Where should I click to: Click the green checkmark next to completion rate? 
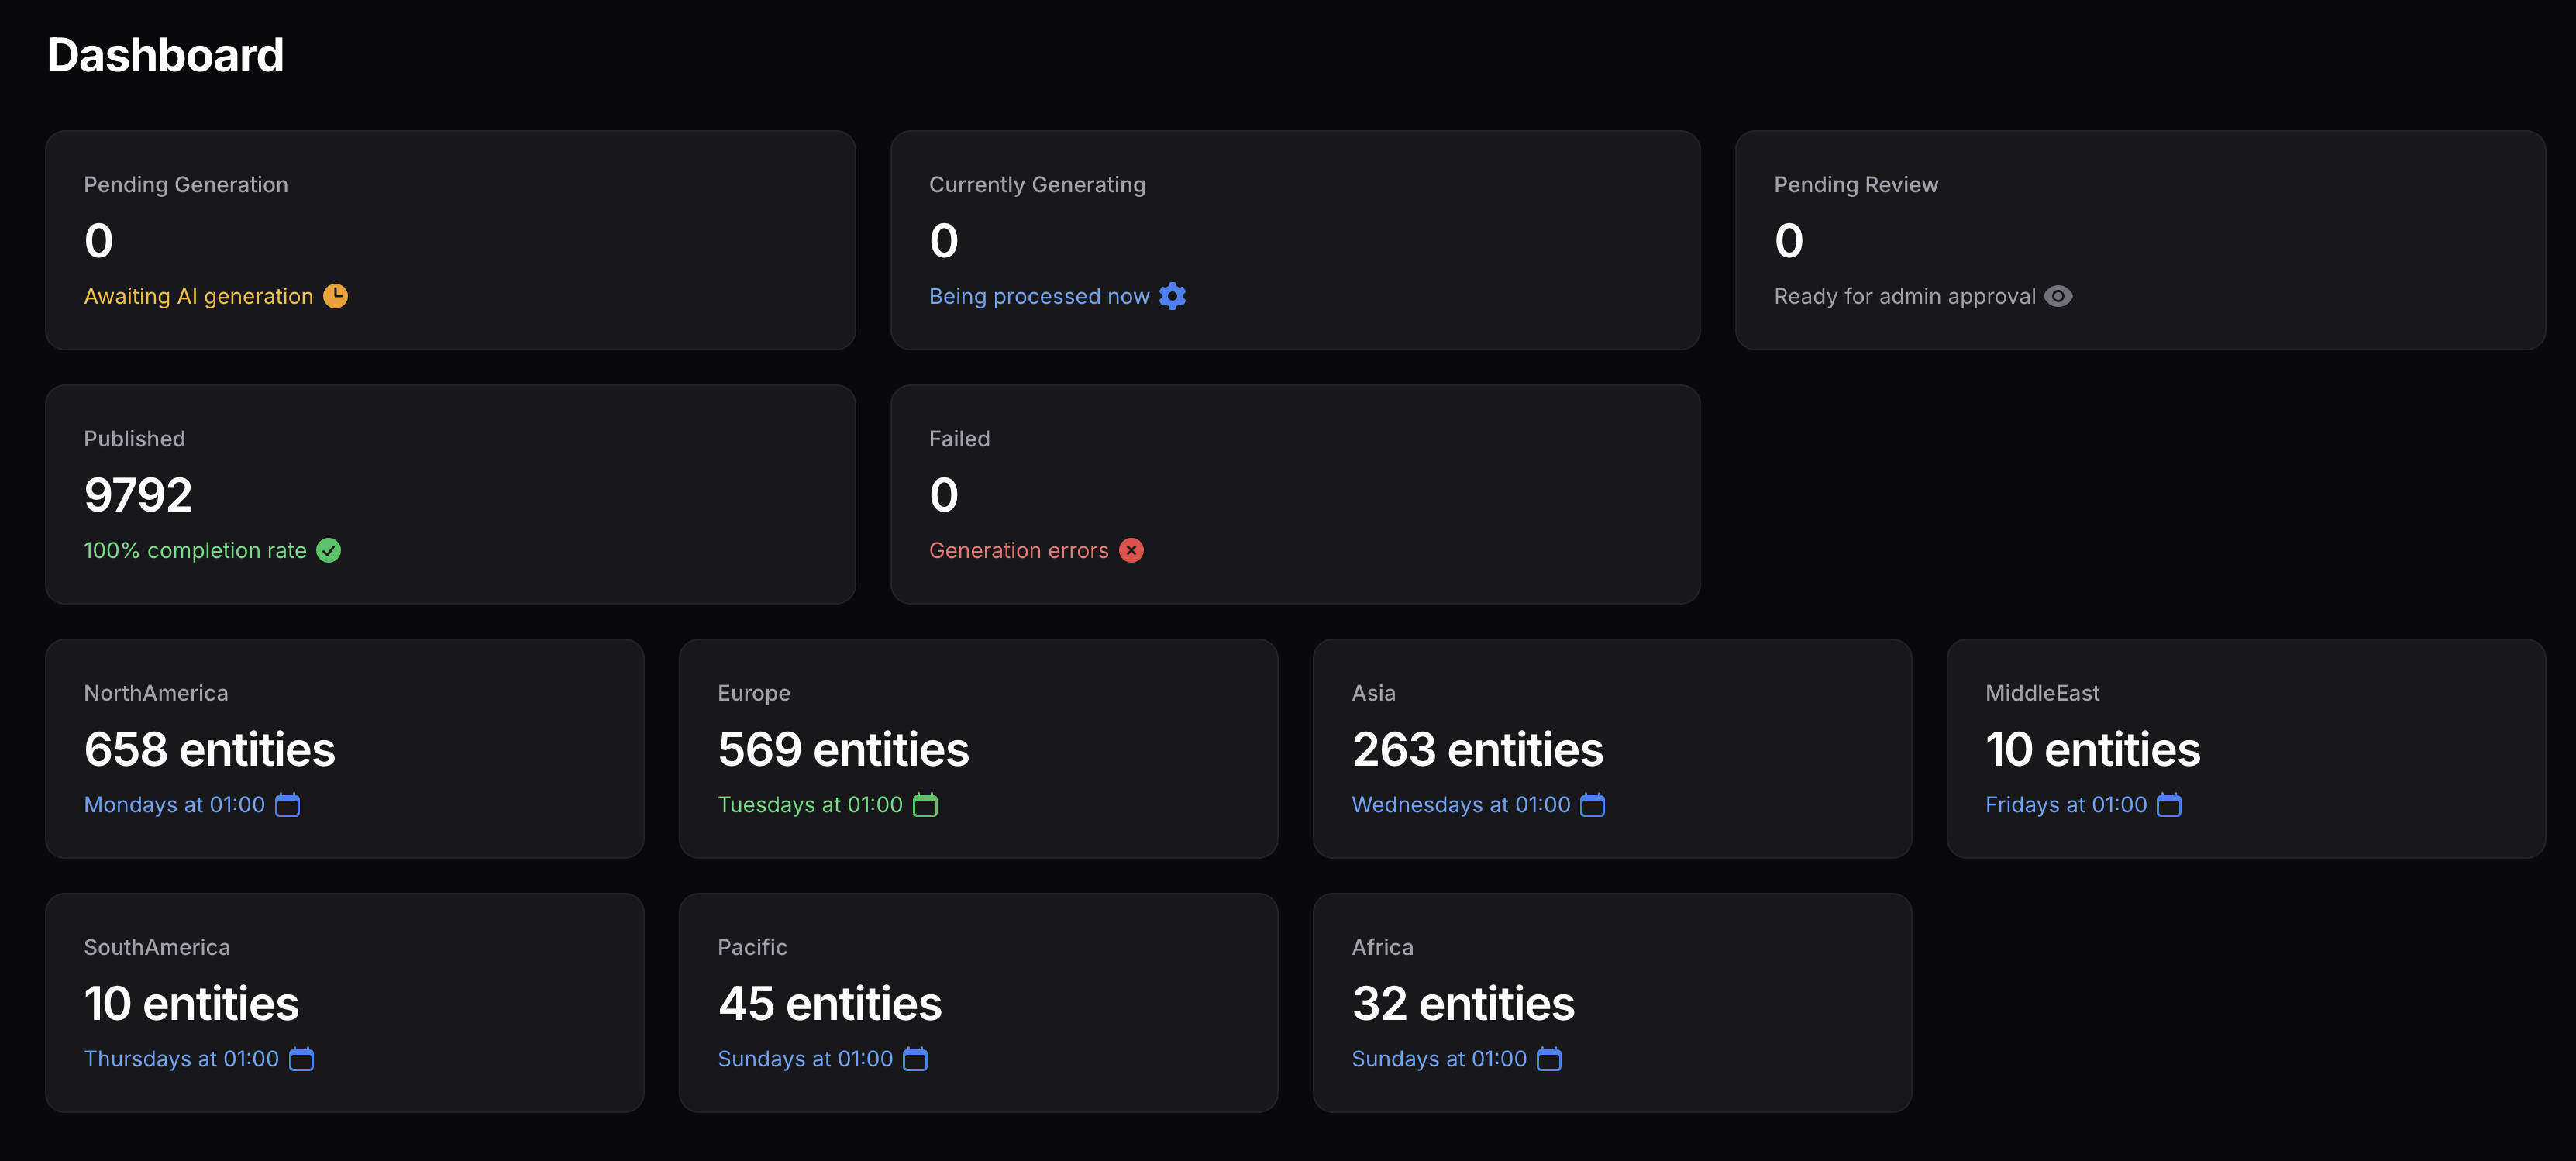pos(329,550)
